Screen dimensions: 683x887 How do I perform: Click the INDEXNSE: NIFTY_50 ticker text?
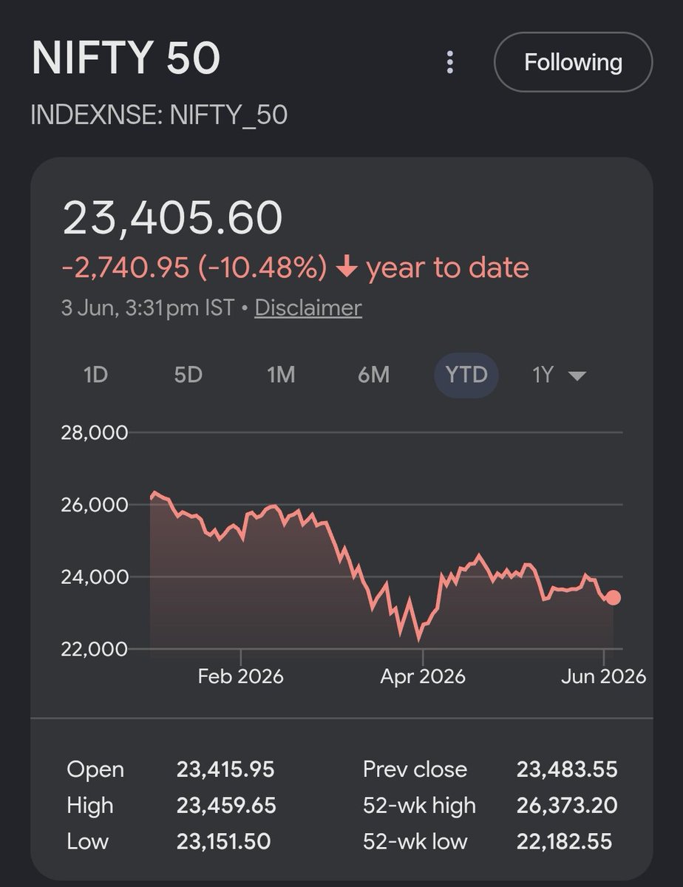point(159,115)
